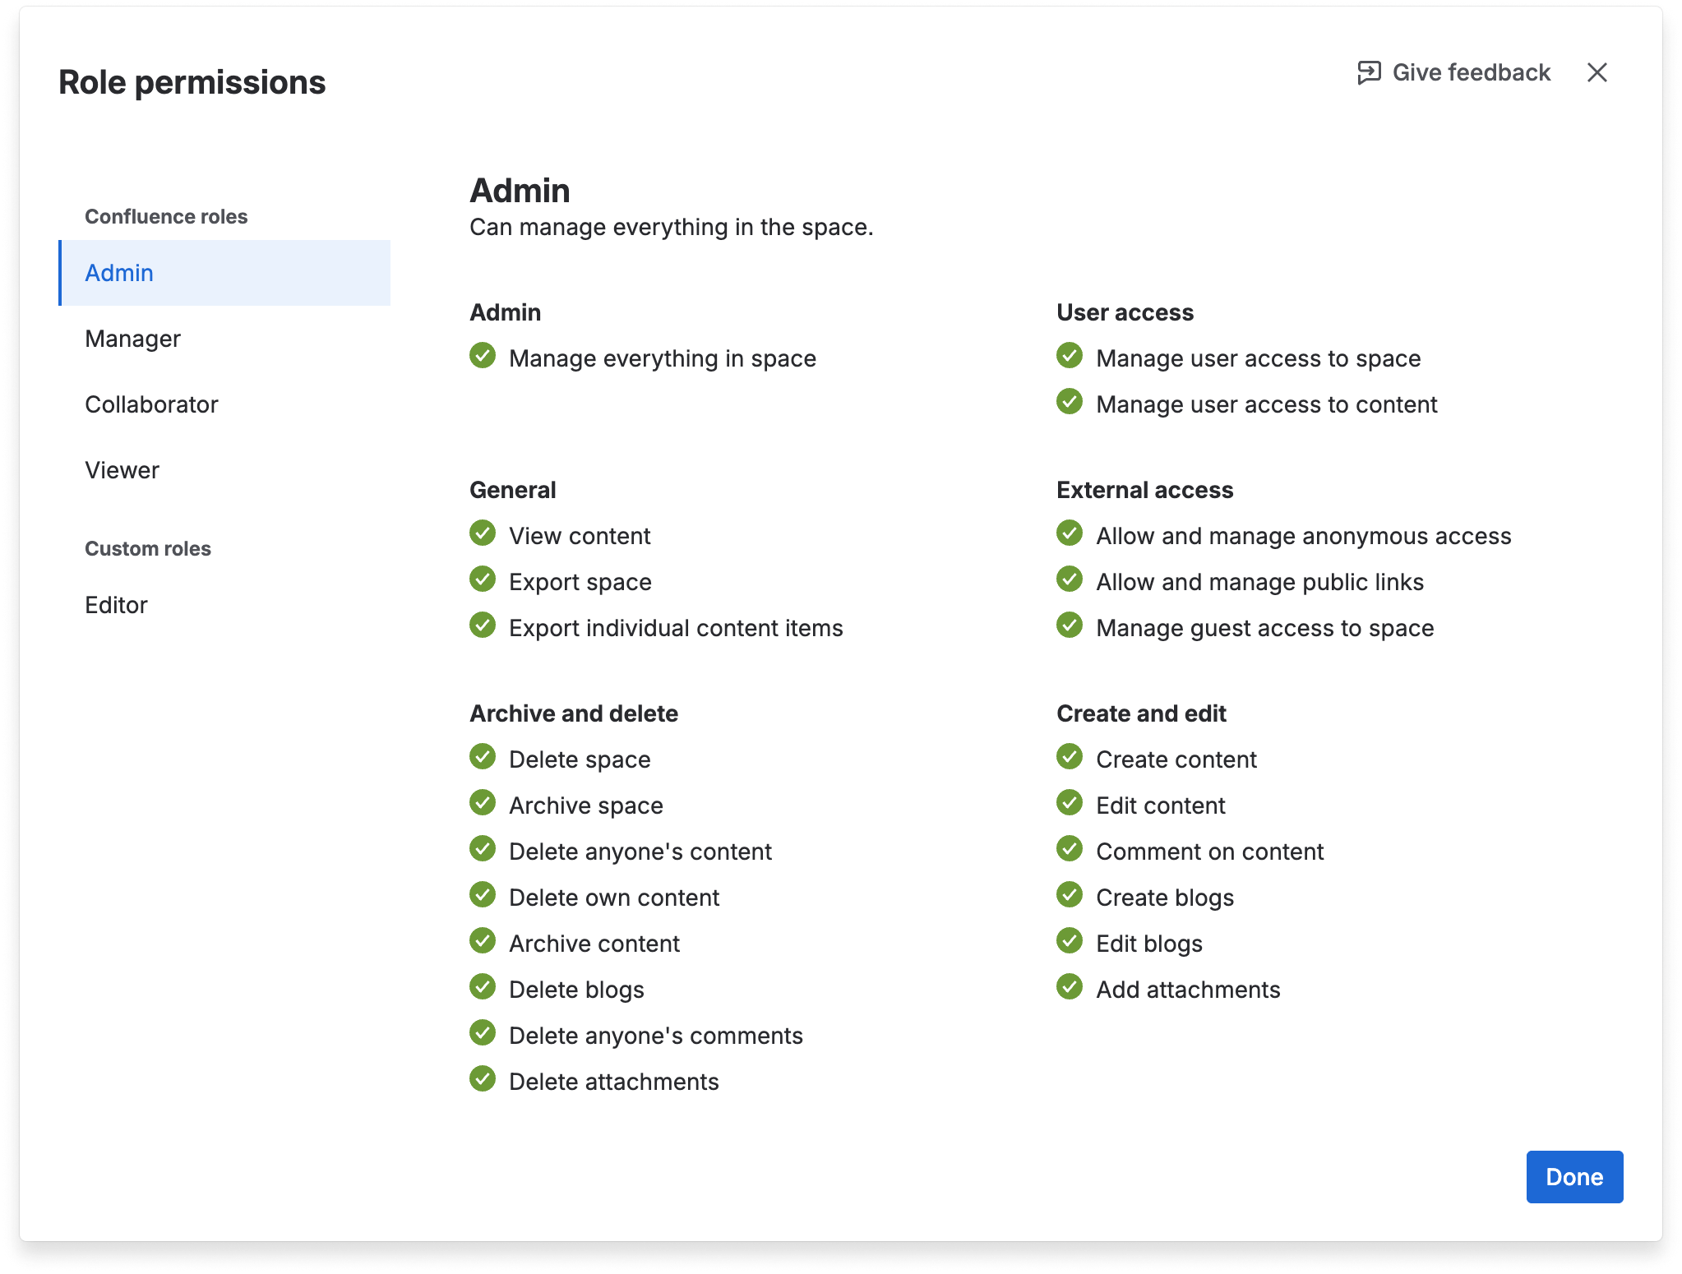Click the check beside Manage user access to space
Viewport: 1682px width, 1274px height.
1070,356
